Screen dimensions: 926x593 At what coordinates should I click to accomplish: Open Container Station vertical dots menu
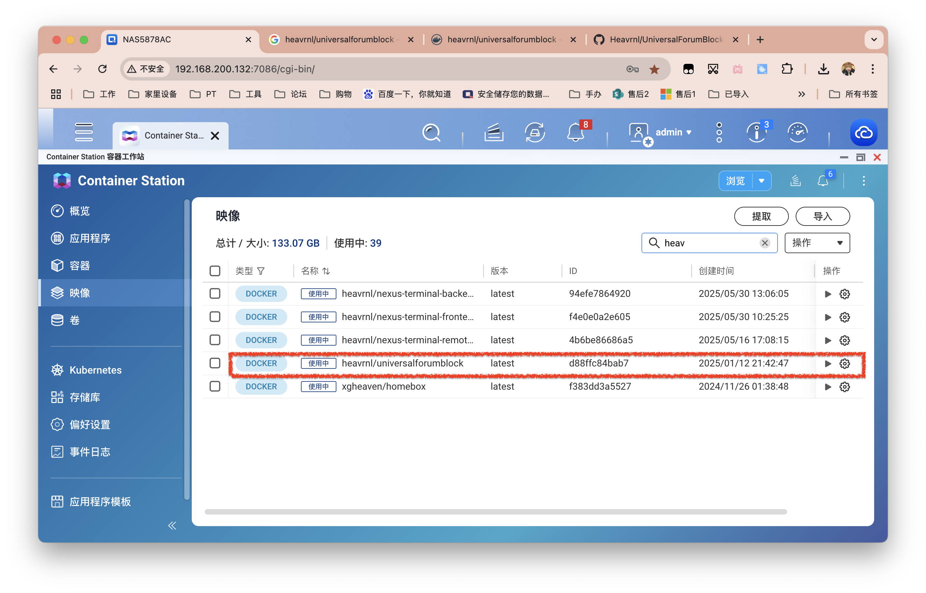pyautogui.click(x=864, y=180)
